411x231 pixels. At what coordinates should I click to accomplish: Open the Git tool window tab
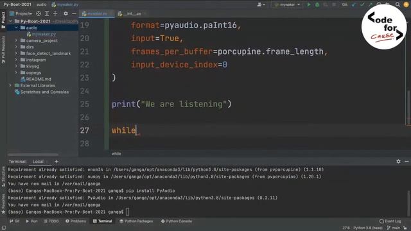tap(14, 221)
